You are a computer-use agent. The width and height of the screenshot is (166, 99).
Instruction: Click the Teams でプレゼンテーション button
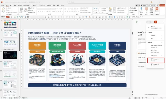(148, 5)
